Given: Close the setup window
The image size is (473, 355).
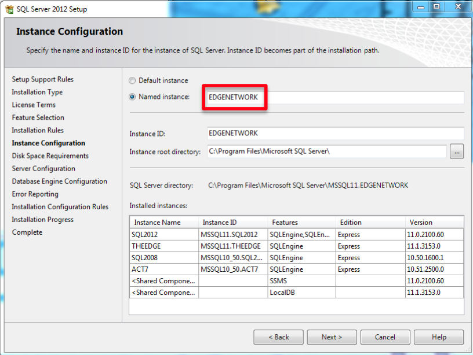Looking at the screenshot, I should click(458, 6).
